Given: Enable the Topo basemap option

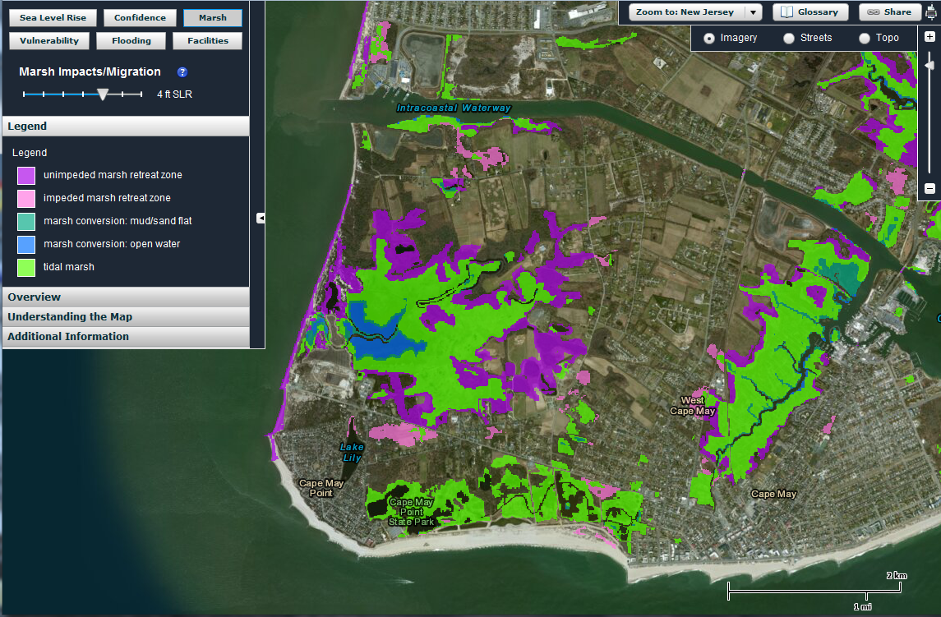Looking at the screenshot, I should [864, 38].
